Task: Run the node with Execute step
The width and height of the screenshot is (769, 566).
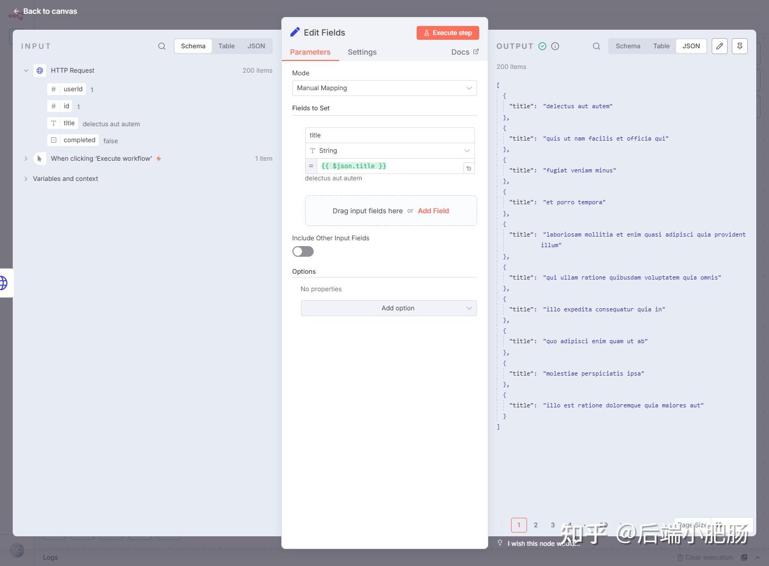Action: coord(448,33)
